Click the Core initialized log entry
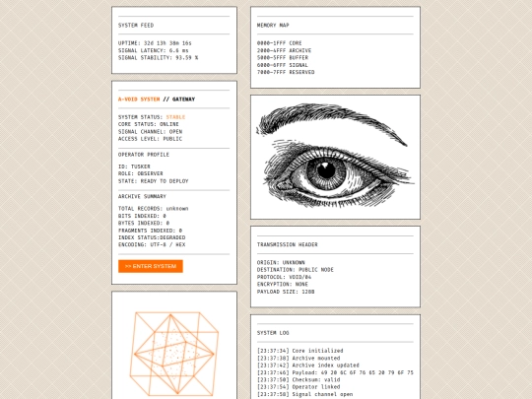 299,351
